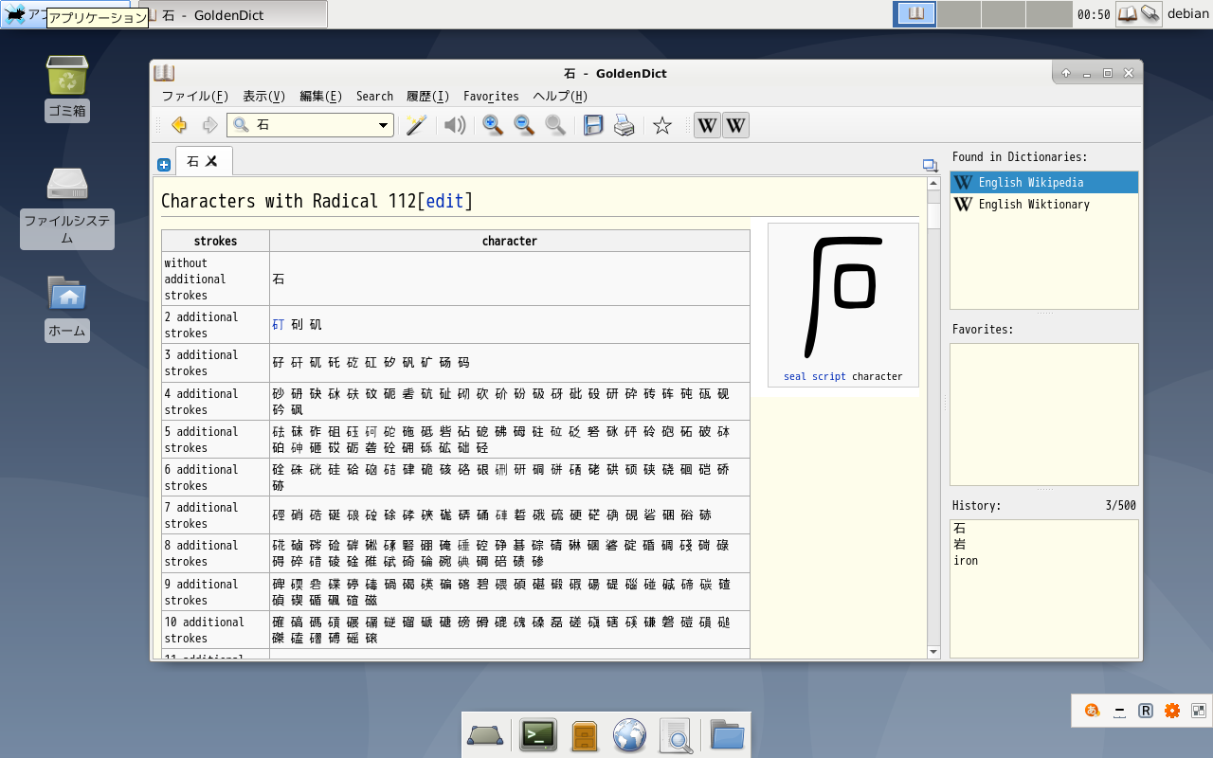This screenshot has width=1213, height=758.
Task: Click inside the 石 search input field
Action: coord(311,125)
